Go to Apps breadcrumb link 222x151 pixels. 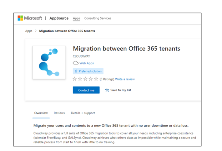(x=29, y=31)
